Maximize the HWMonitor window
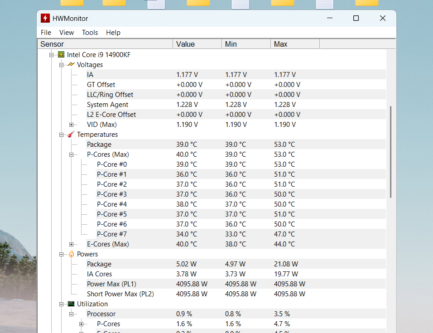Image resolution: width=433 pixels, height=333 pixels. 356,18
